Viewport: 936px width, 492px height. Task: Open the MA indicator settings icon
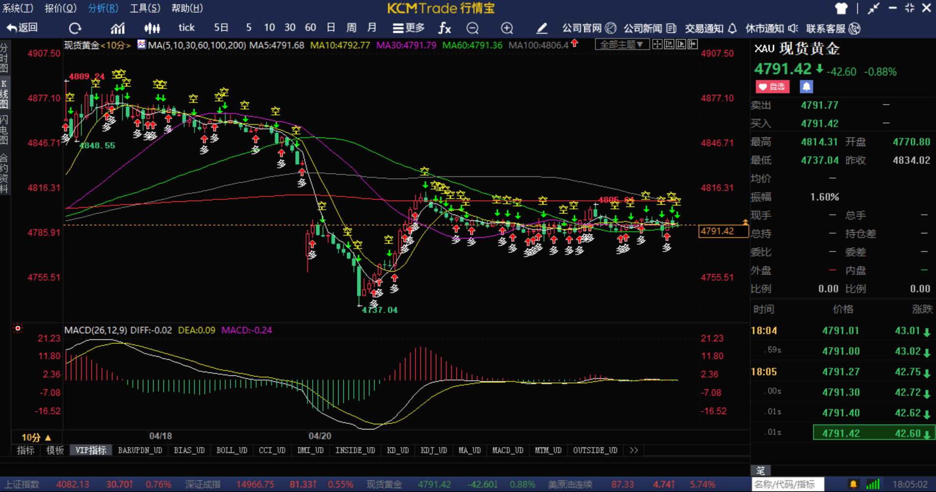pyautogui.click(x=141, y=45)
